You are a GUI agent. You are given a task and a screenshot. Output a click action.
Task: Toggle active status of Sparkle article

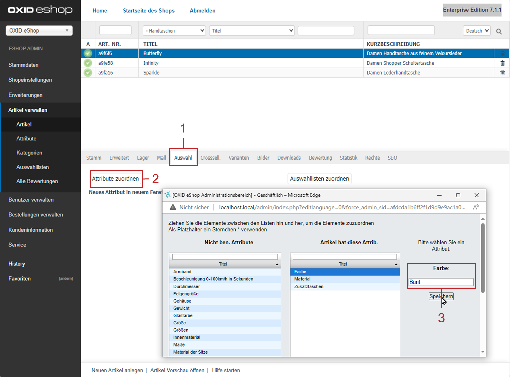click(88, 73)
